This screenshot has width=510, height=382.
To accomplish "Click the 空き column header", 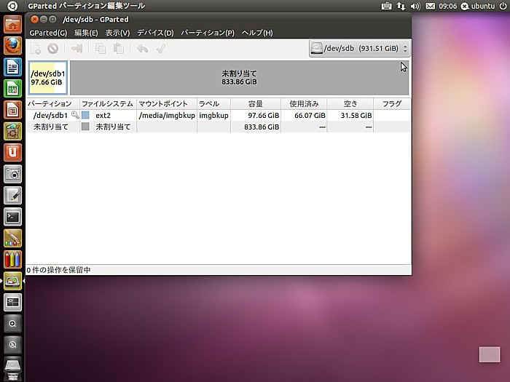I will tap(350, 103).
